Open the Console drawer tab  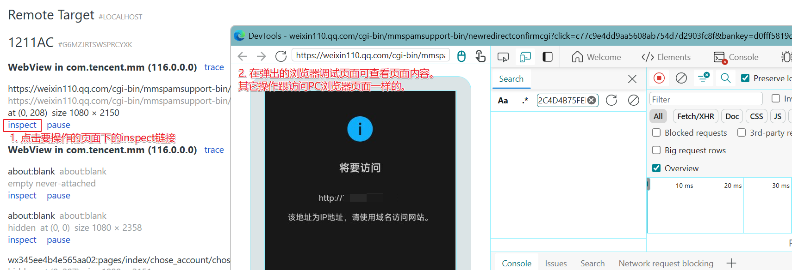517,263
